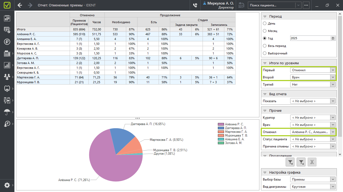Open the three-dots menu near patient search
Viewport: 343px width, 192px height.
306,5
